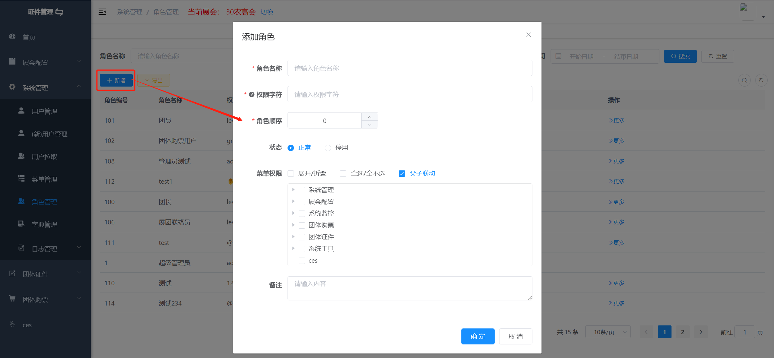The image size is (774, 358).
Task: Click the user avatar image top right
Action: coord(748,11)
